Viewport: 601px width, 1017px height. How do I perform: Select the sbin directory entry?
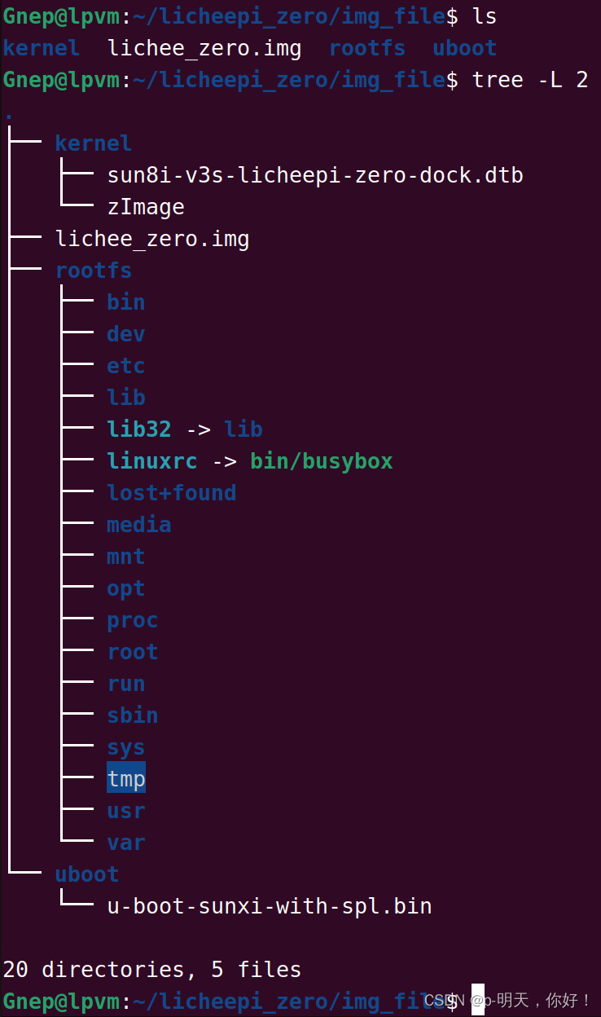(x=132, y=715)
